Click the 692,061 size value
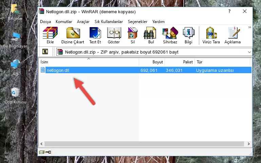Image resolution: width=261 pixels, height=163 pixels. [149, 70]
